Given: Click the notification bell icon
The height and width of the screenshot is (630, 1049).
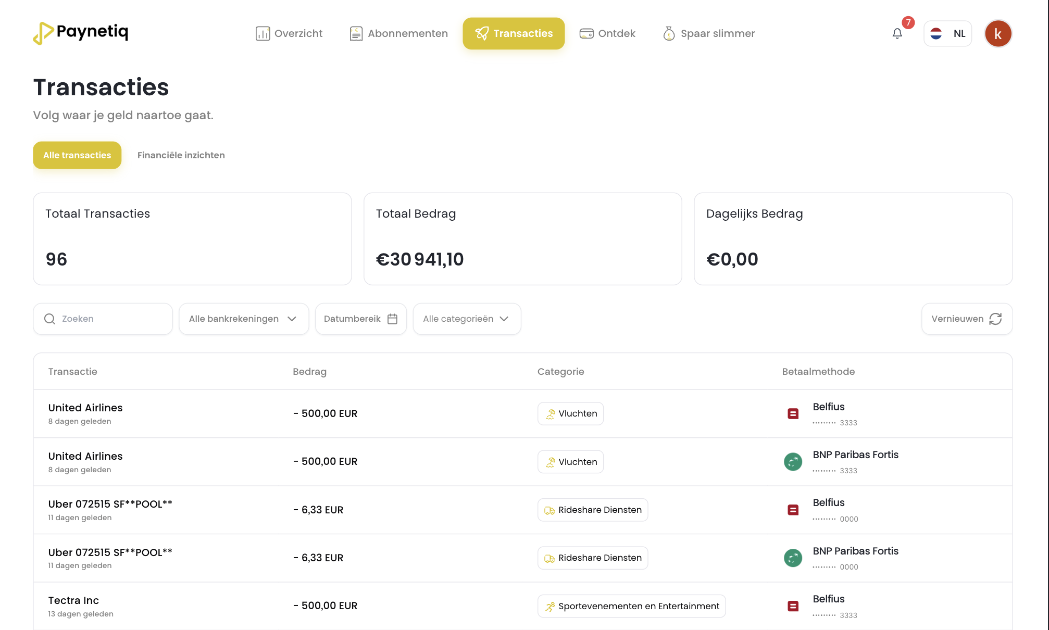Looking at the screenshot, I should click(897, 34).
